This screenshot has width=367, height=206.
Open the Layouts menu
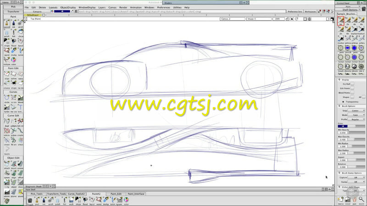[x=53, y=7]
